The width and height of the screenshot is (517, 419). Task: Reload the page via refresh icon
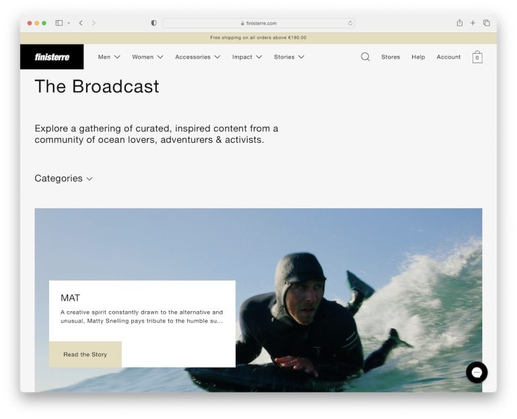click(350, 23)
